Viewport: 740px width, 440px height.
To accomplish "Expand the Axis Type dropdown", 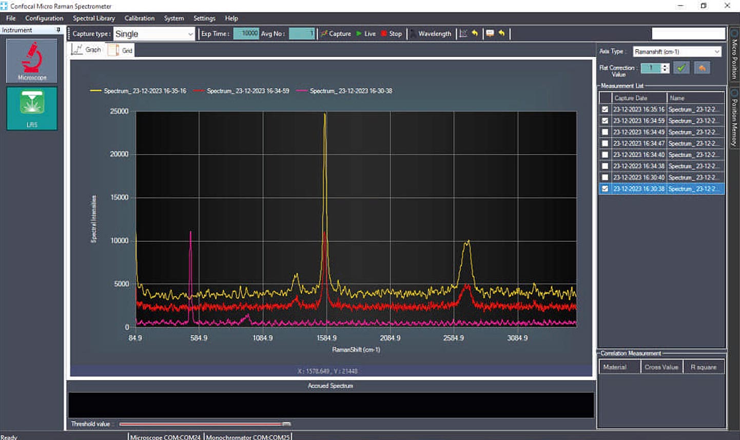I will (x=677, y=52).
